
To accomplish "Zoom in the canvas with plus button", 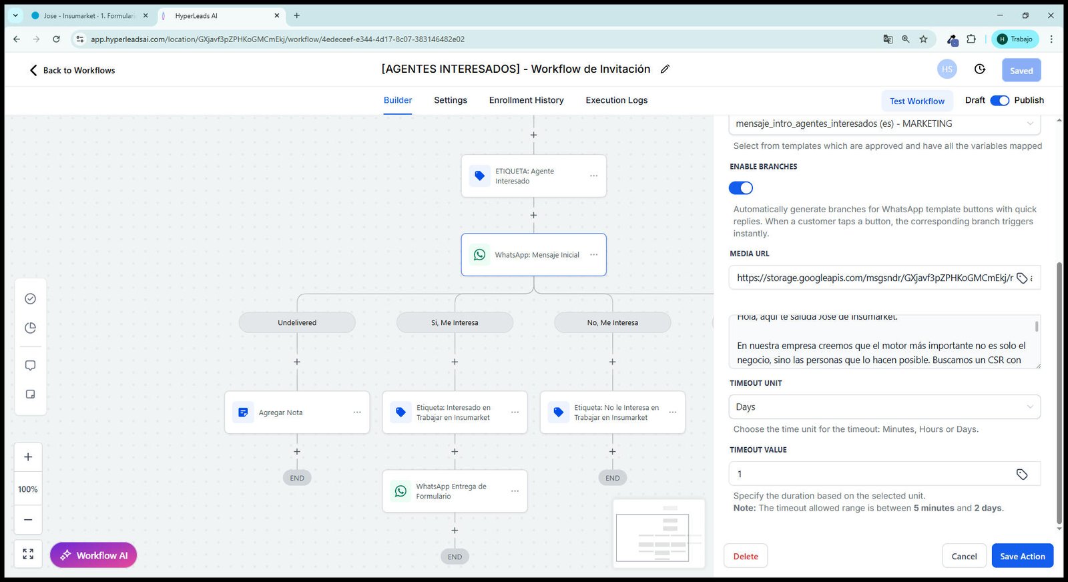I will point(28,457).
